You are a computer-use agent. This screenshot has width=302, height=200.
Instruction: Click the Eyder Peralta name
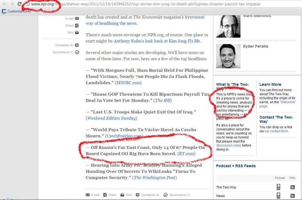pos(256,46)
